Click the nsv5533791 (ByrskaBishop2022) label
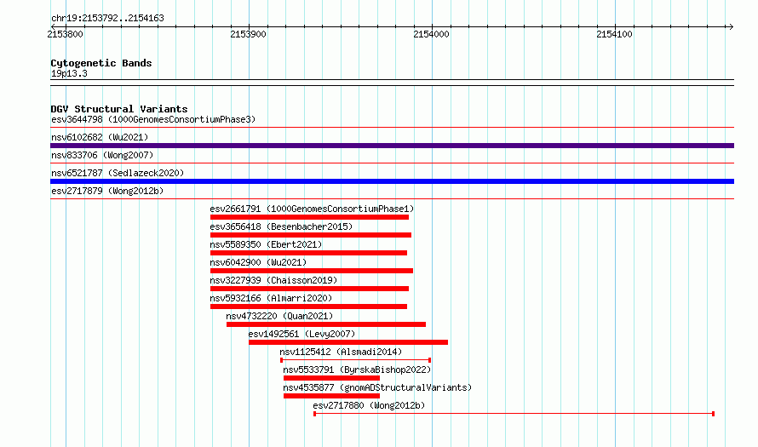758x447 pixels. [x=357, y=370]
